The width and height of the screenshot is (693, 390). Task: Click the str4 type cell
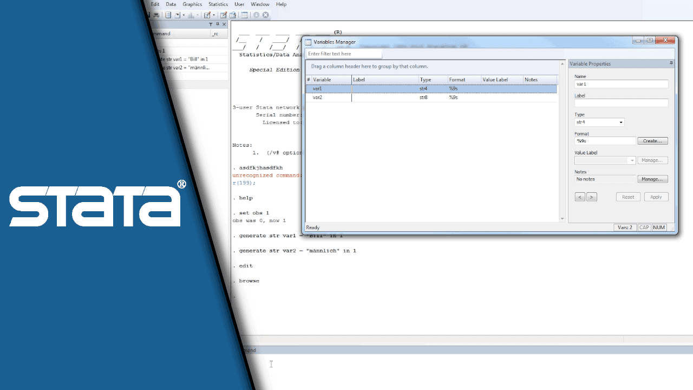pos(423,88)
